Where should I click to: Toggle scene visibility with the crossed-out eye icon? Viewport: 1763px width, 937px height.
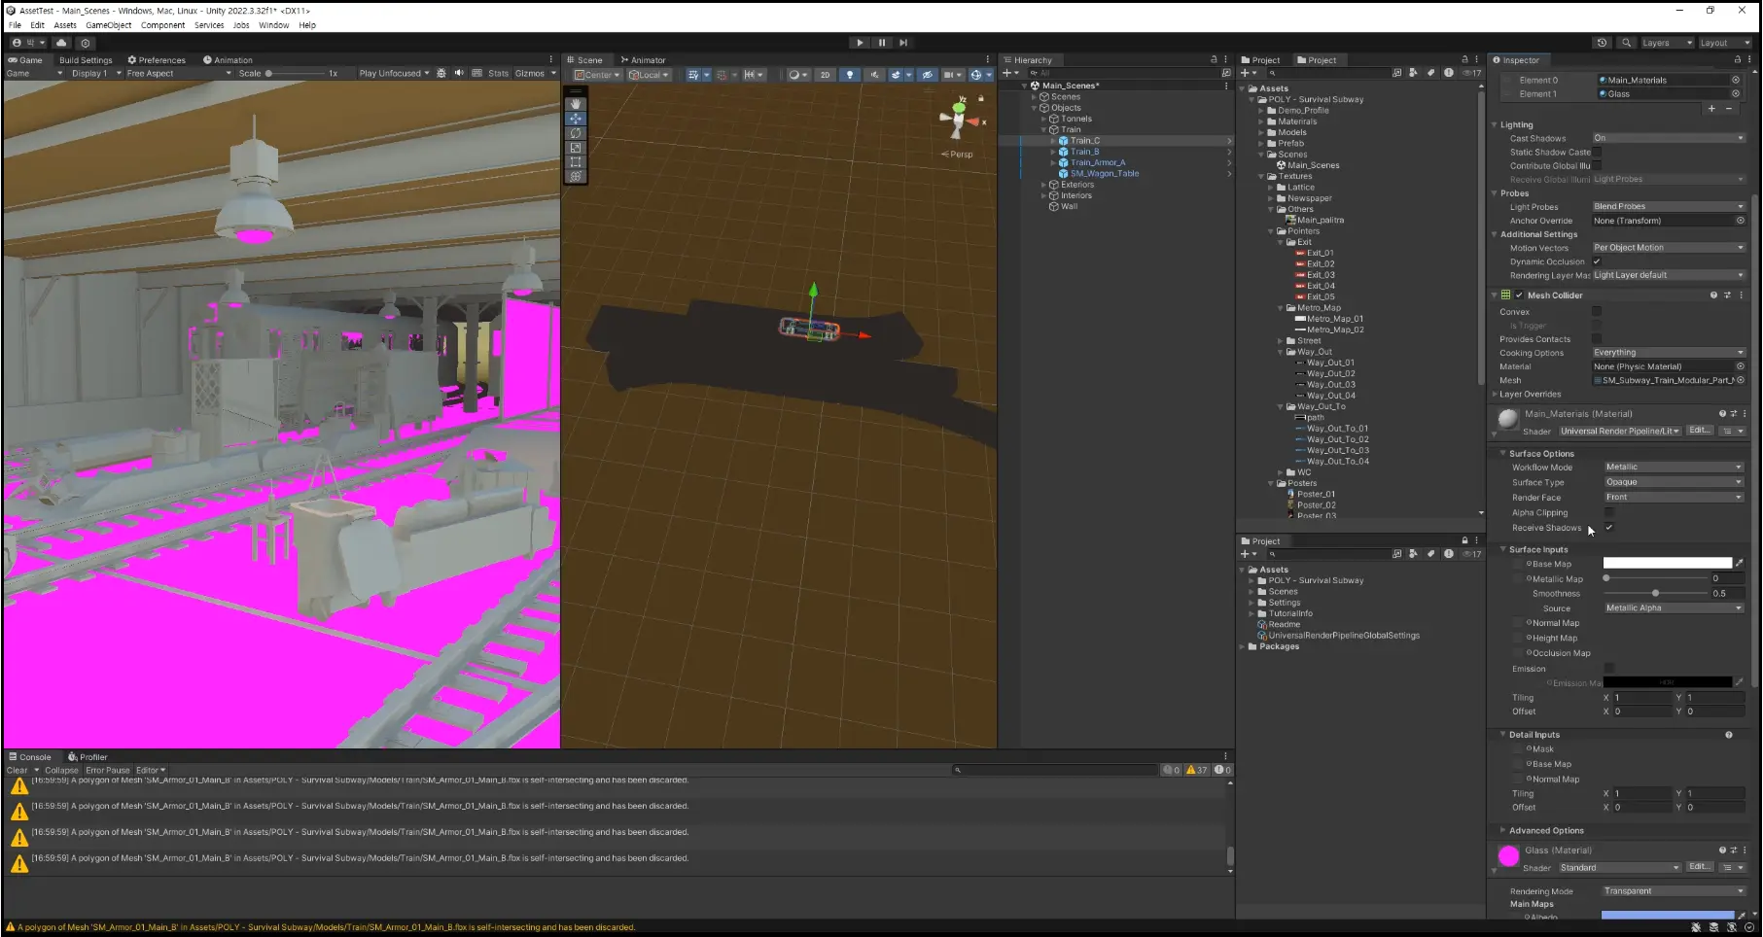[928, 75]
